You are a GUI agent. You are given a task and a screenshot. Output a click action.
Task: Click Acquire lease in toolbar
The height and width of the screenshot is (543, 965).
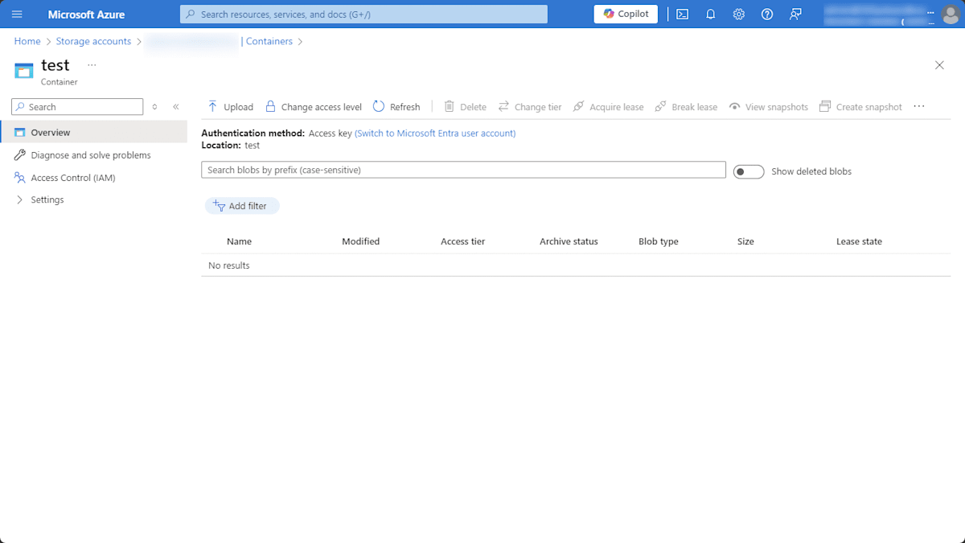click(608, 107)
